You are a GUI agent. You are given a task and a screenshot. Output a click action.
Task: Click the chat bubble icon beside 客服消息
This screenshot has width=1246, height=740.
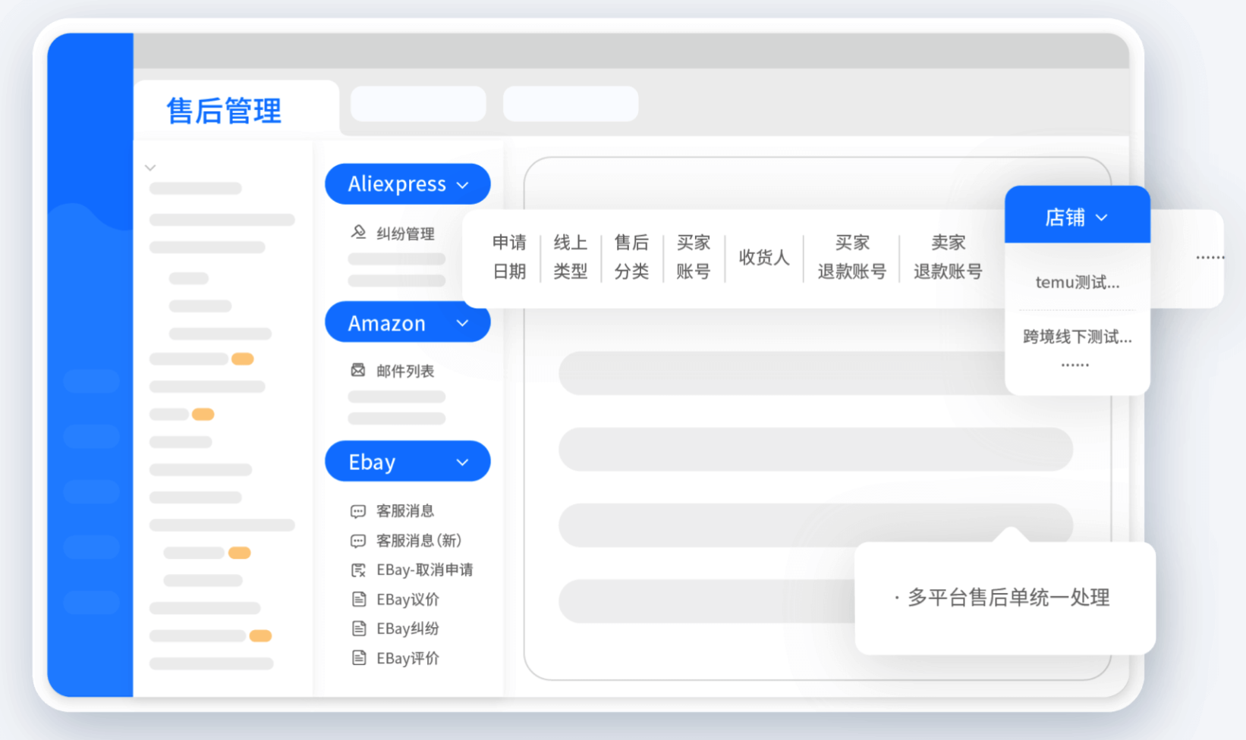(x=358, y=511)
